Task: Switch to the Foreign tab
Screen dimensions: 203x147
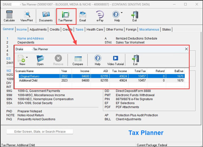Action: 131,29
